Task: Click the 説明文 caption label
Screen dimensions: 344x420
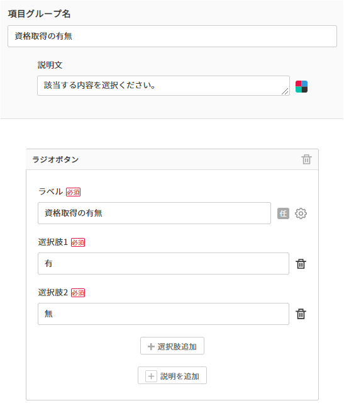Action: pos(50,65)
